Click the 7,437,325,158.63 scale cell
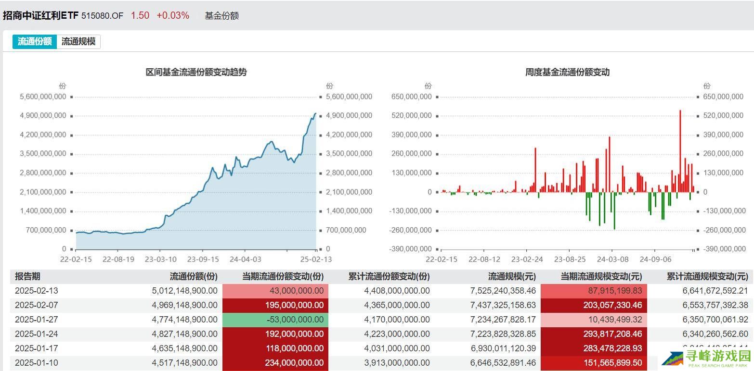This screenshot has width=754, height=371. (503, 305)
